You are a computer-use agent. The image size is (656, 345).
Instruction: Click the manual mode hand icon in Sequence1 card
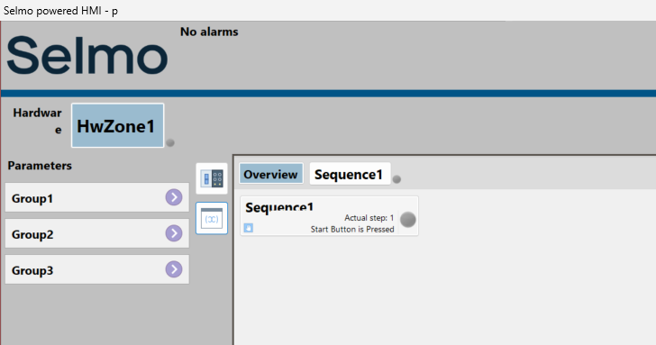pos(249,228)
